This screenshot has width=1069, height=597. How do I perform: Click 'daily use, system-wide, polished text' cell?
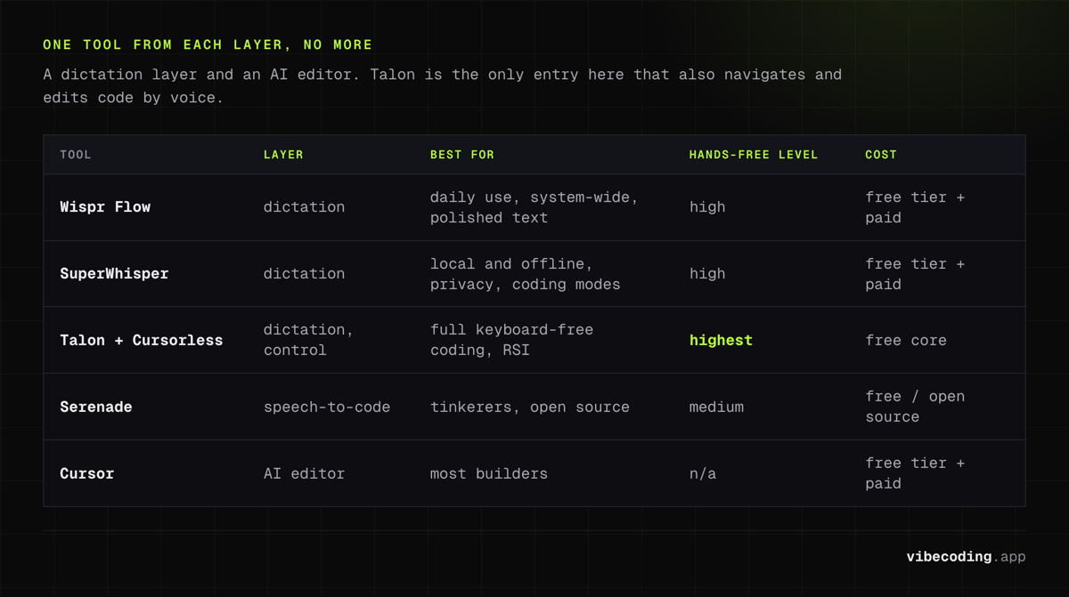(x=534, y=207)
